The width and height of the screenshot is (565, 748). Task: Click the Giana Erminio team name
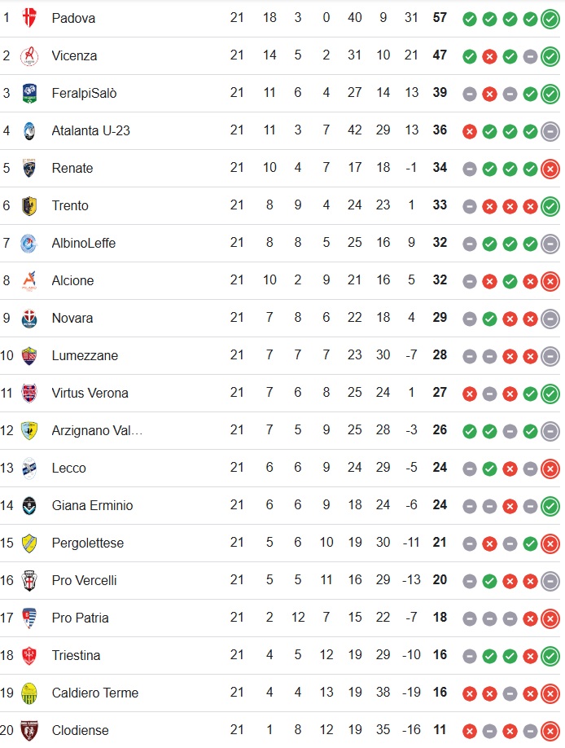93,506
